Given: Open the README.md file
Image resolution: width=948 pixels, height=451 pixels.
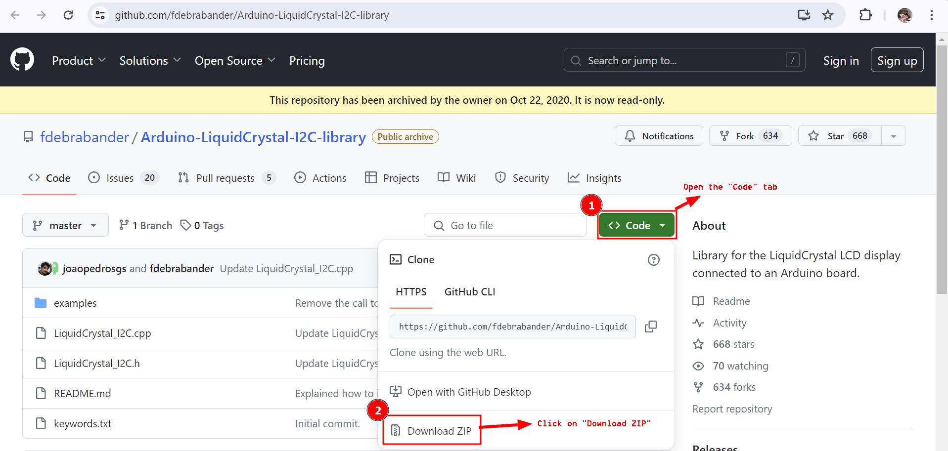Looking at the screenshot, I should (x=83, y=394).
